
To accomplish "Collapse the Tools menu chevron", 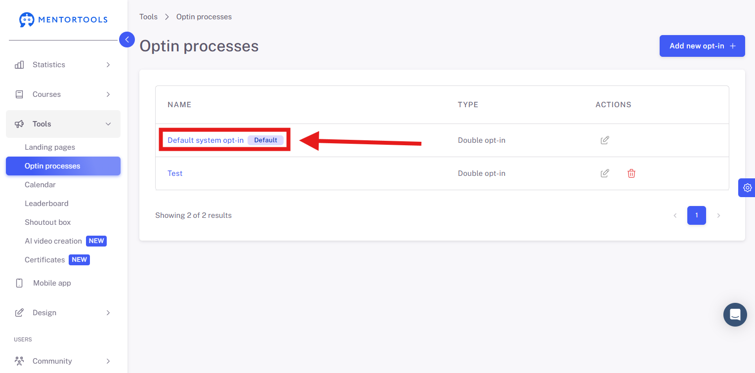I will [108, 124].
